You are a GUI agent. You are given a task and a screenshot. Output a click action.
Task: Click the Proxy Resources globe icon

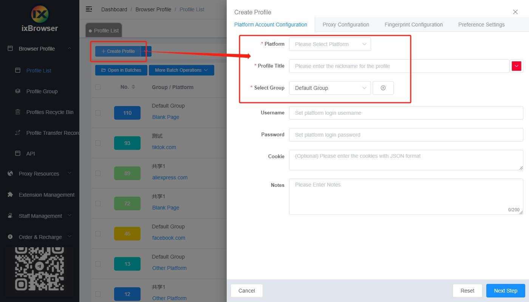11,174
